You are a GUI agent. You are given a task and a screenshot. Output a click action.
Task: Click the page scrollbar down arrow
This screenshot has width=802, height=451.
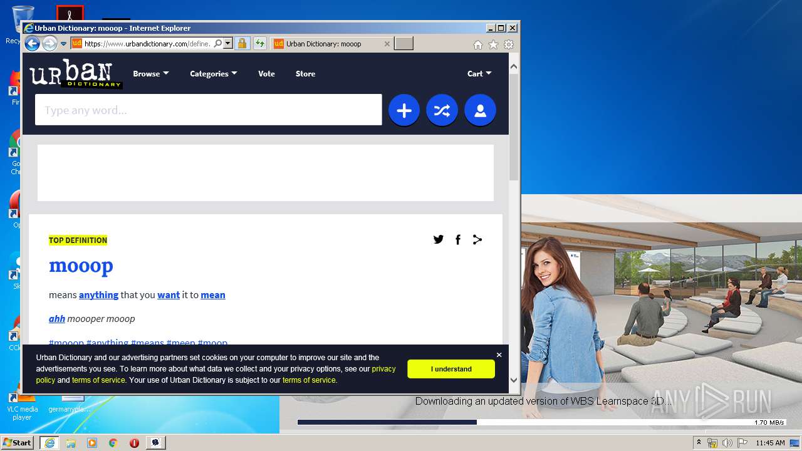514,380
